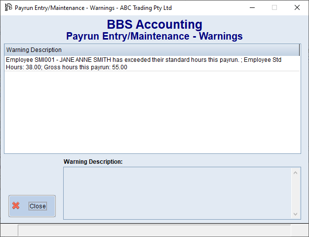Image resolution: width=309 pixels, height=237 pixels.
Task: Click the red X icon on the Close button
Action: pos(16,206)
